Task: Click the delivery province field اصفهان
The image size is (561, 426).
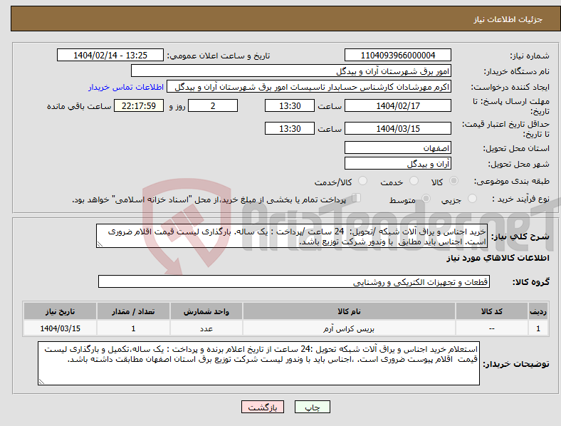Action: pyautogui.click(x=398, y=148)
